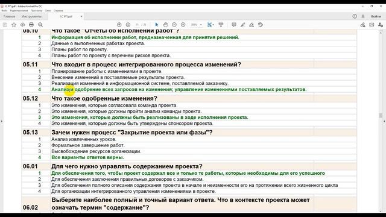386x217 pixels.
Task: Click answer 'Планирование работы с изменениями в проекте.'
Action: tap(107, 71)
